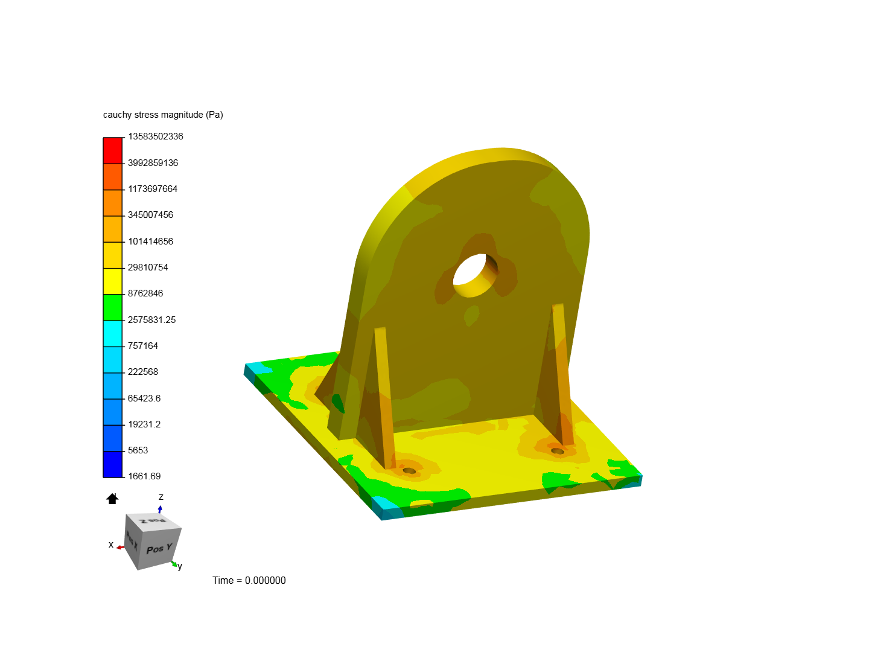This screenshot has height=652, width=869.
Task: Click the blue z-axis arrow
Action: (x=160, y=510)
